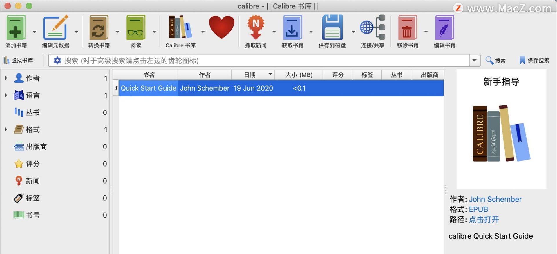Open the Convert books dropdown arrow
Image resolution: width=557 pixels, height=254 pixels.
pos(117,32)
